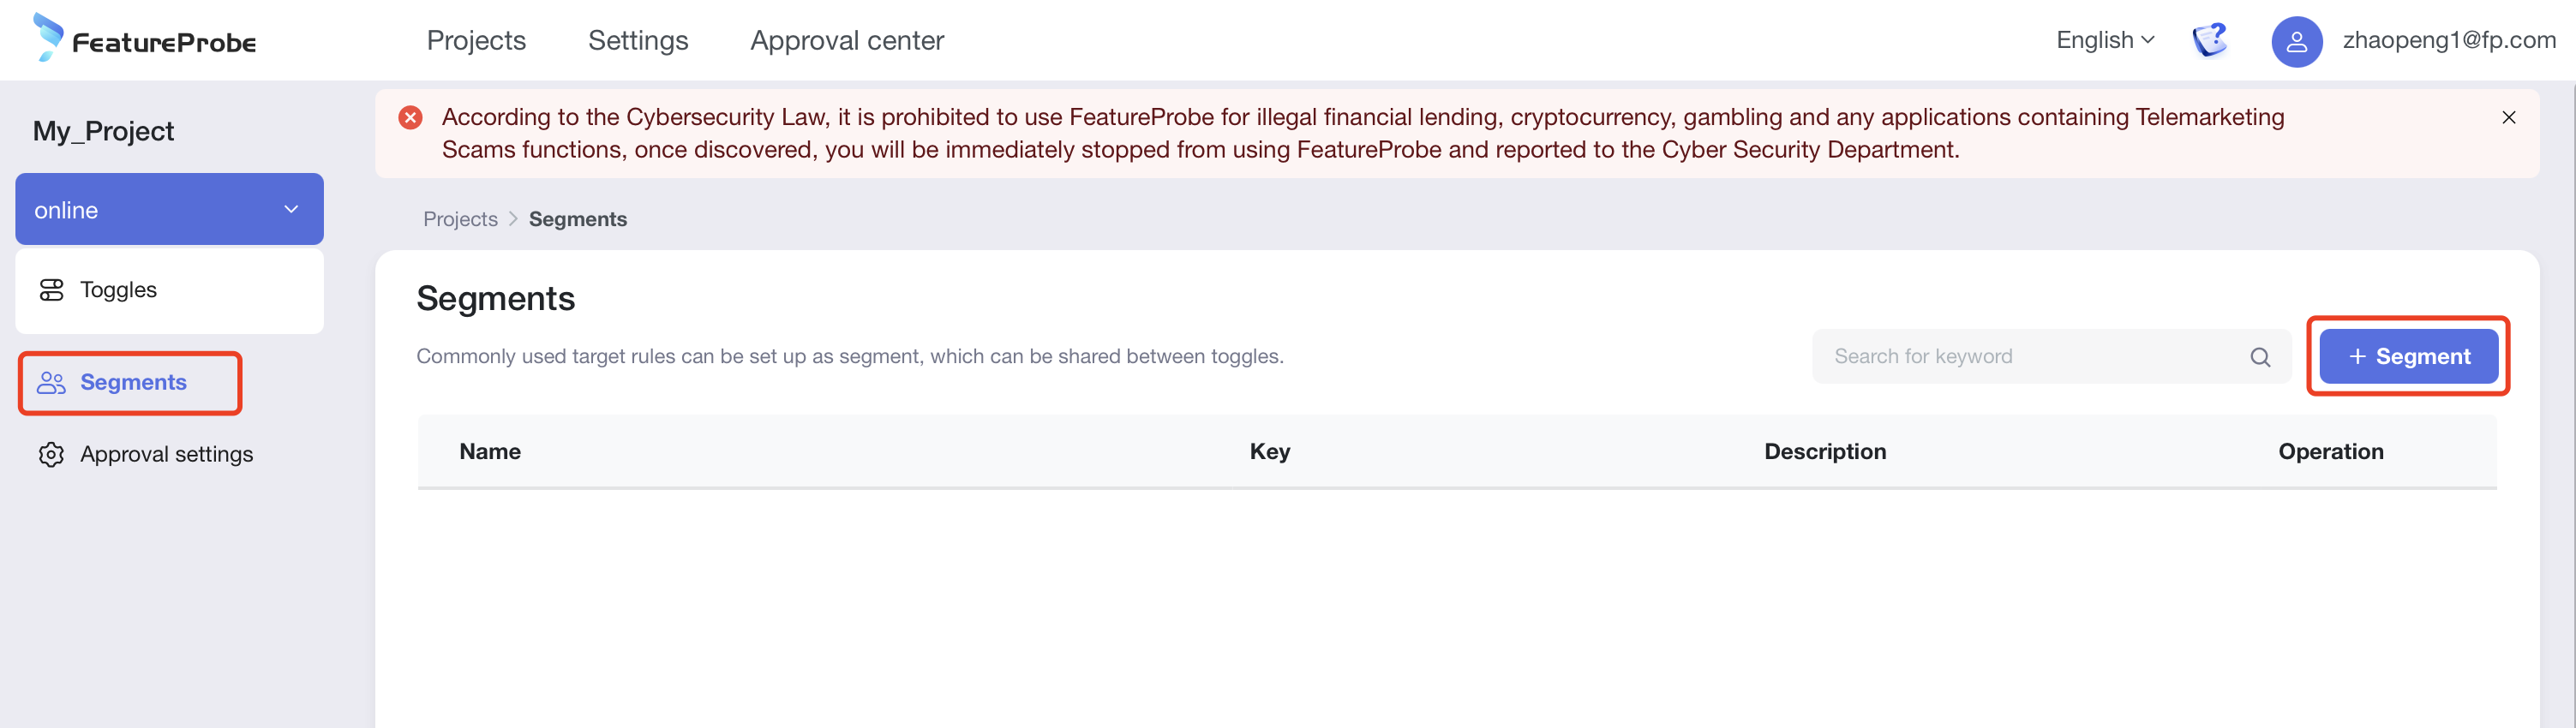Click the user avatar icon
This screenshot has height=728, width=2576.
click(x=2296, y=41)
